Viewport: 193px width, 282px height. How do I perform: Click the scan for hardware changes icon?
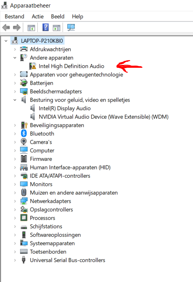click(71, 27)
